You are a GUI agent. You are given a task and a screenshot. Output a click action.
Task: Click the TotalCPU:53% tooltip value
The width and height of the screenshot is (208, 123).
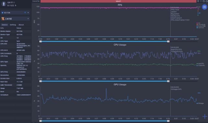coord(177,52)
